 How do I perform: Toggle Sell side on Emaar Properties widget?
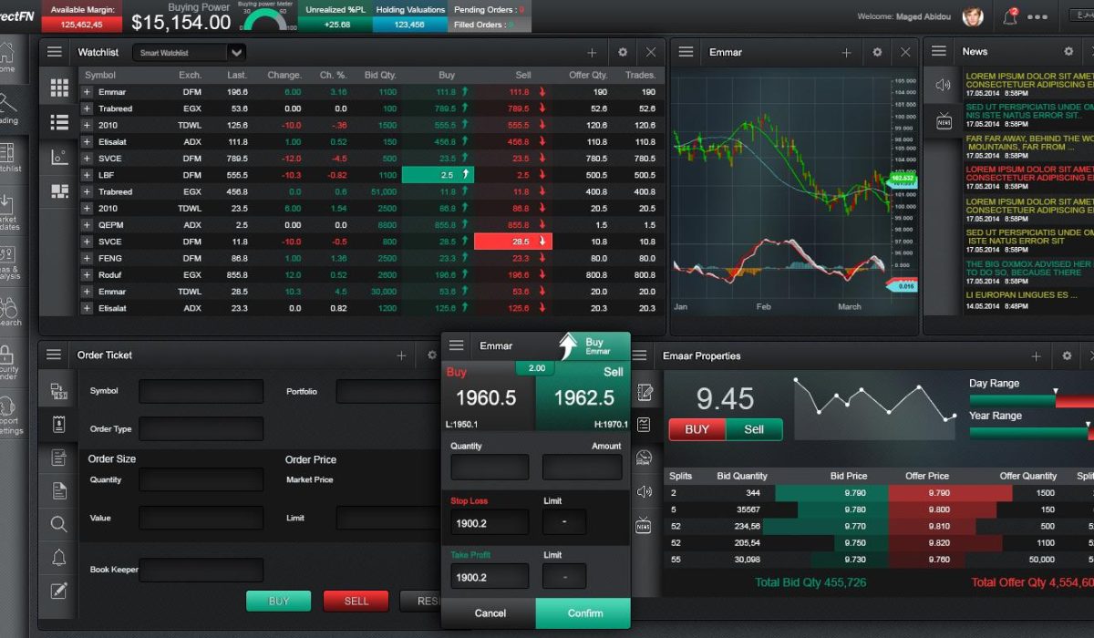(754, 429)
